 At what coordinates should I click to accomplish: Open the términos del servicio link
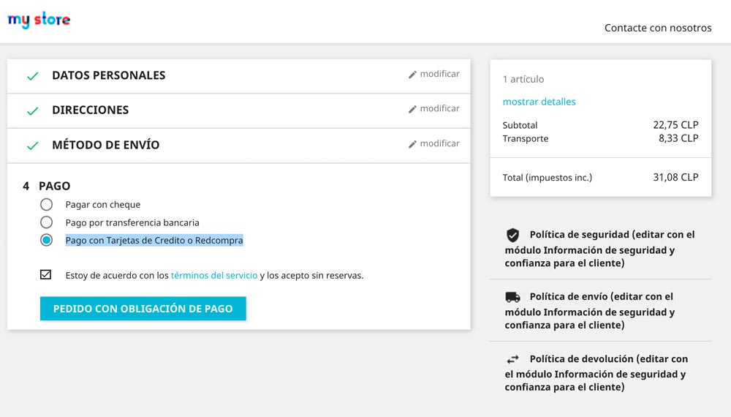(214, 276)
